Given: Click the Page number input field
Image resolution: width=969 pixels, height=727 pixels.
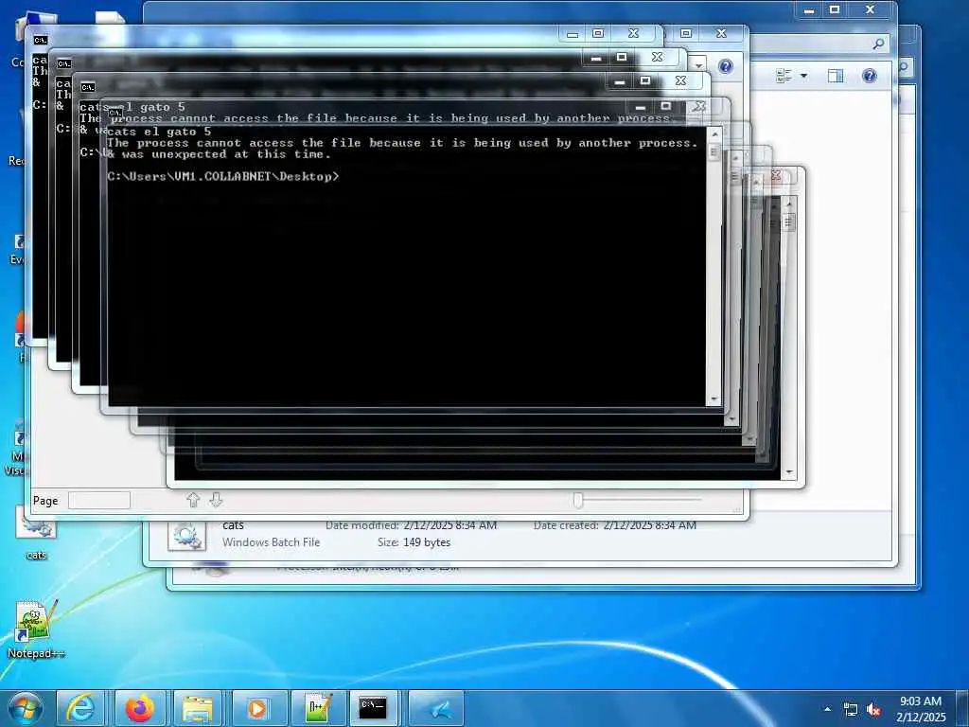Looking at the screenshot, I should pos(98,500).
